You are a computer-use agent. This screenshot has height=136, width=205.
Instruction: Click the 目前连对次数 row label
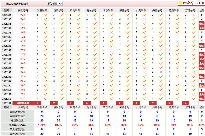click(x=17, y=116)
